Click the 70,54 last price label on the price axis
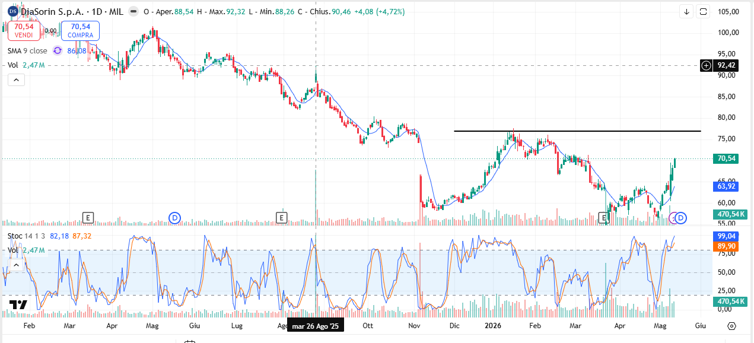 [726, 158]
